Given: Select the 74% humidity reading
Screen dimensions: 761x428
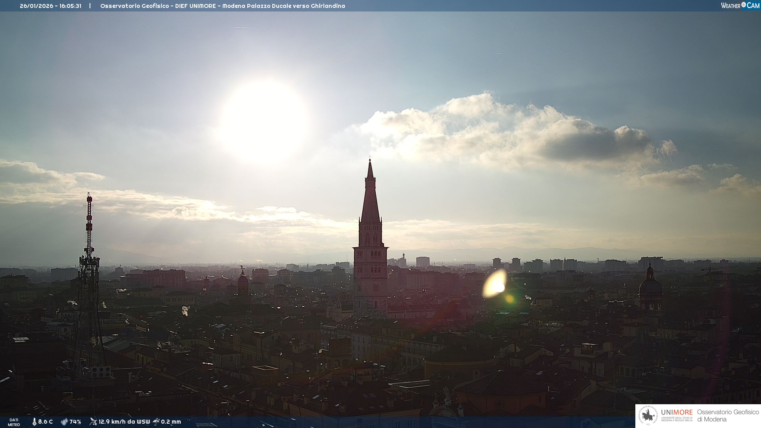Looking at the screenshot, I should tap(75, 422).
